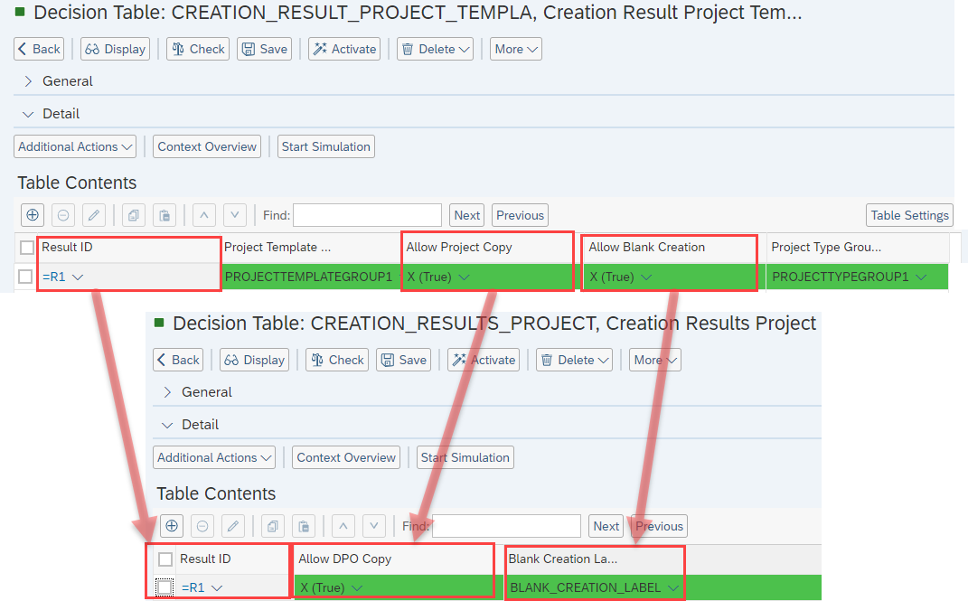
Task: Click the add row icon in lower table toolbar
Action: (x=172, y=526)
